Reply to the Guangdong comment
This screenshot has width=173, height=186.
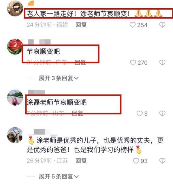point(80,62)
